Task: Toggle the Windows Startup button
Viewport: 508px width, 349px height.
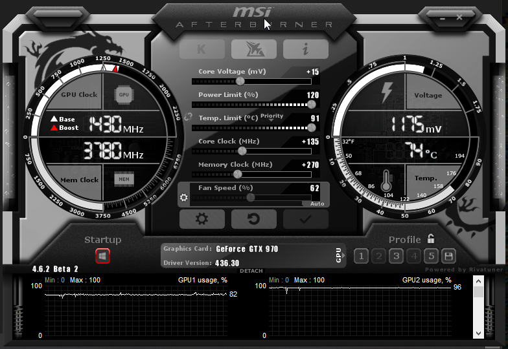Action: [x=102, y=256]
